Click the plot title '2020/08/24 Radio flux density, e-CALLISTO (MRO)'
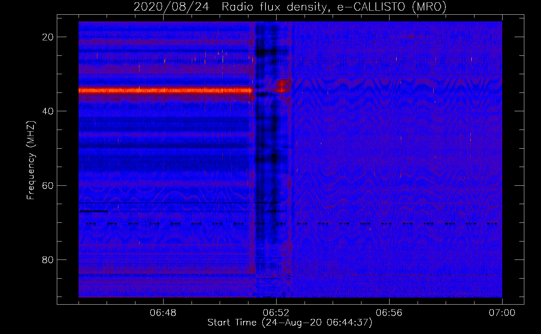Image resolution: width=541 pixels, height=334 pixels. click(x=290, y=7)
